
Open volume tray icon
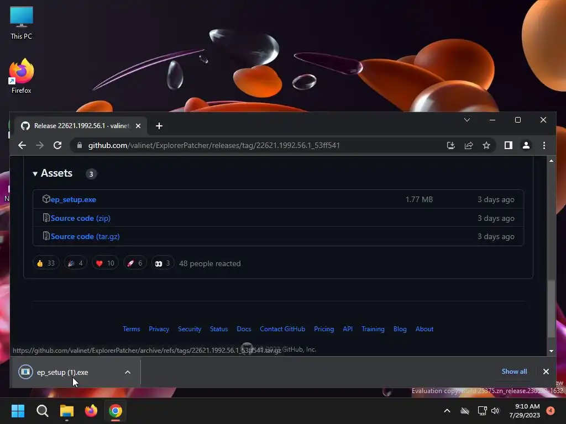point(495,411)
